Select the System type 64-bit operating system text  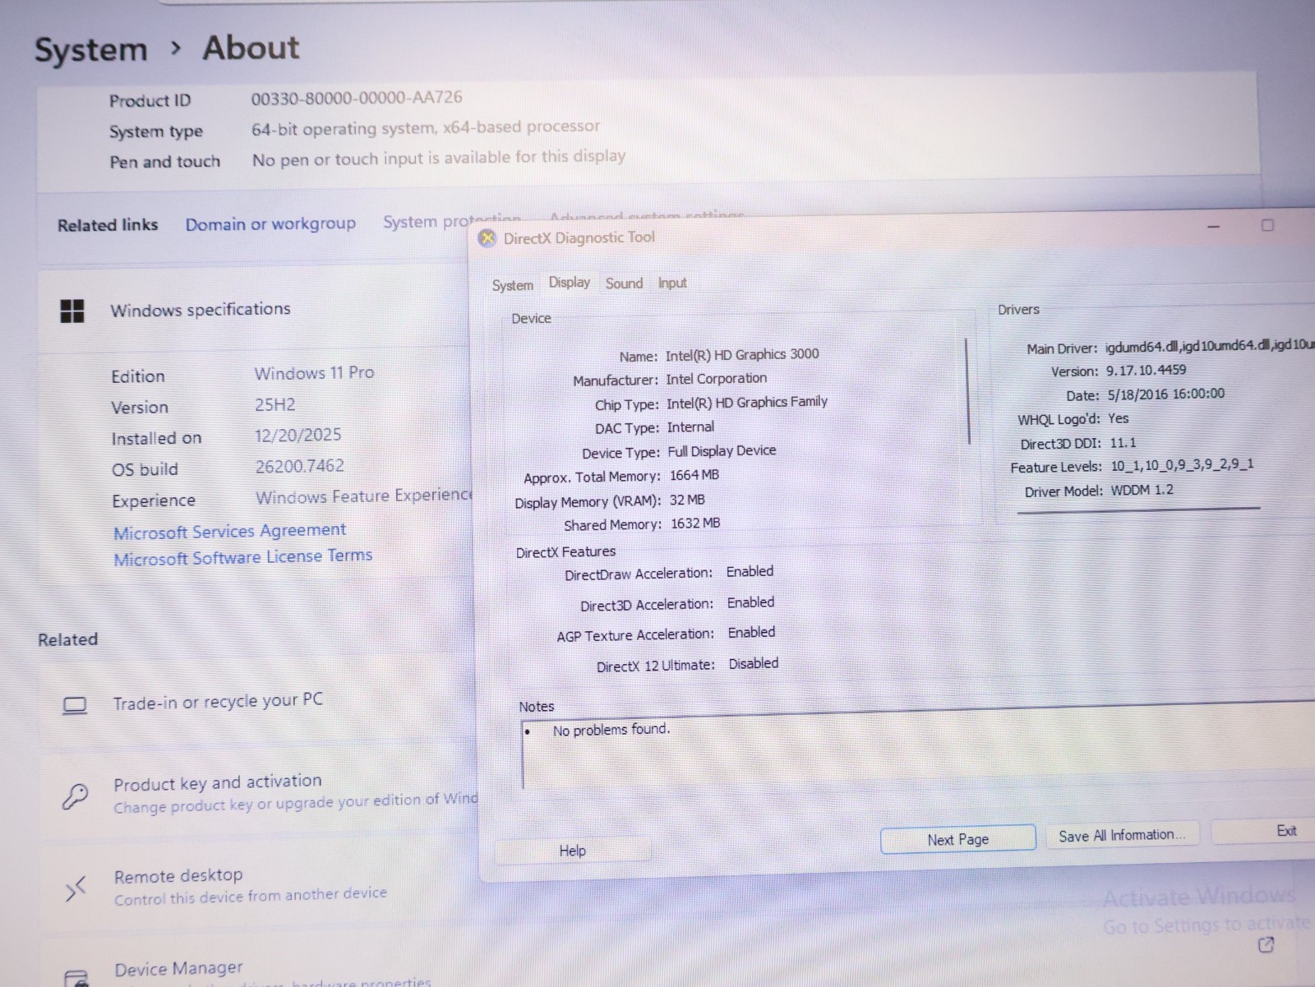(x=426, y=127)
